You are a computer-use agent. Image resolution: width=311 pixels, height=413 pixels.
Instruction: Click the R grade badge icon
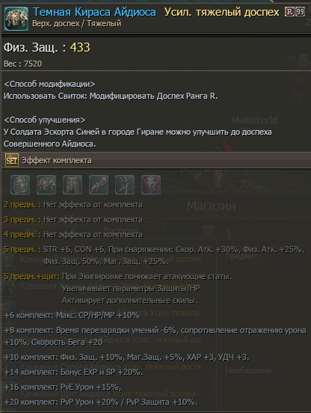point(289,11)
